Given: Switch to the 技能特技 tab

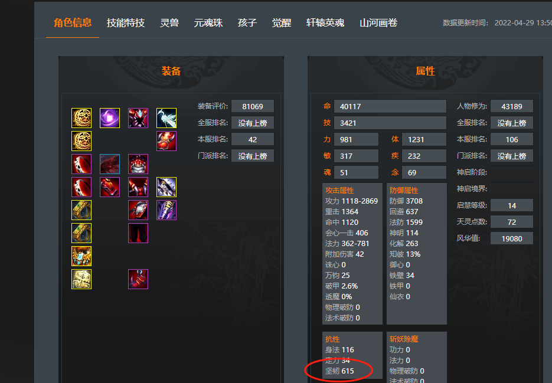Looking at the screenshot, I should point(126,23).
